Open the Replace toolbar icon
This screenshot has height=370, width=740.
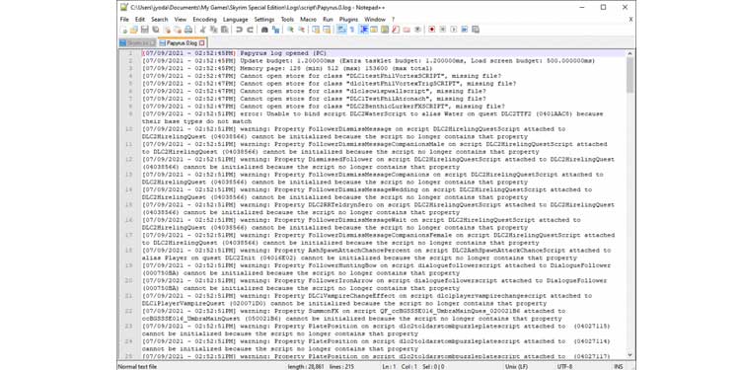pyautogui.click(x=275, y=30)
